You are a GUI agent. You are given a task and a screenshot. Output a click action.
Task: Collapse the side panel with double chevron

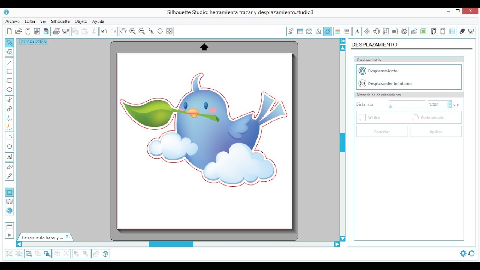pos(342,41)
